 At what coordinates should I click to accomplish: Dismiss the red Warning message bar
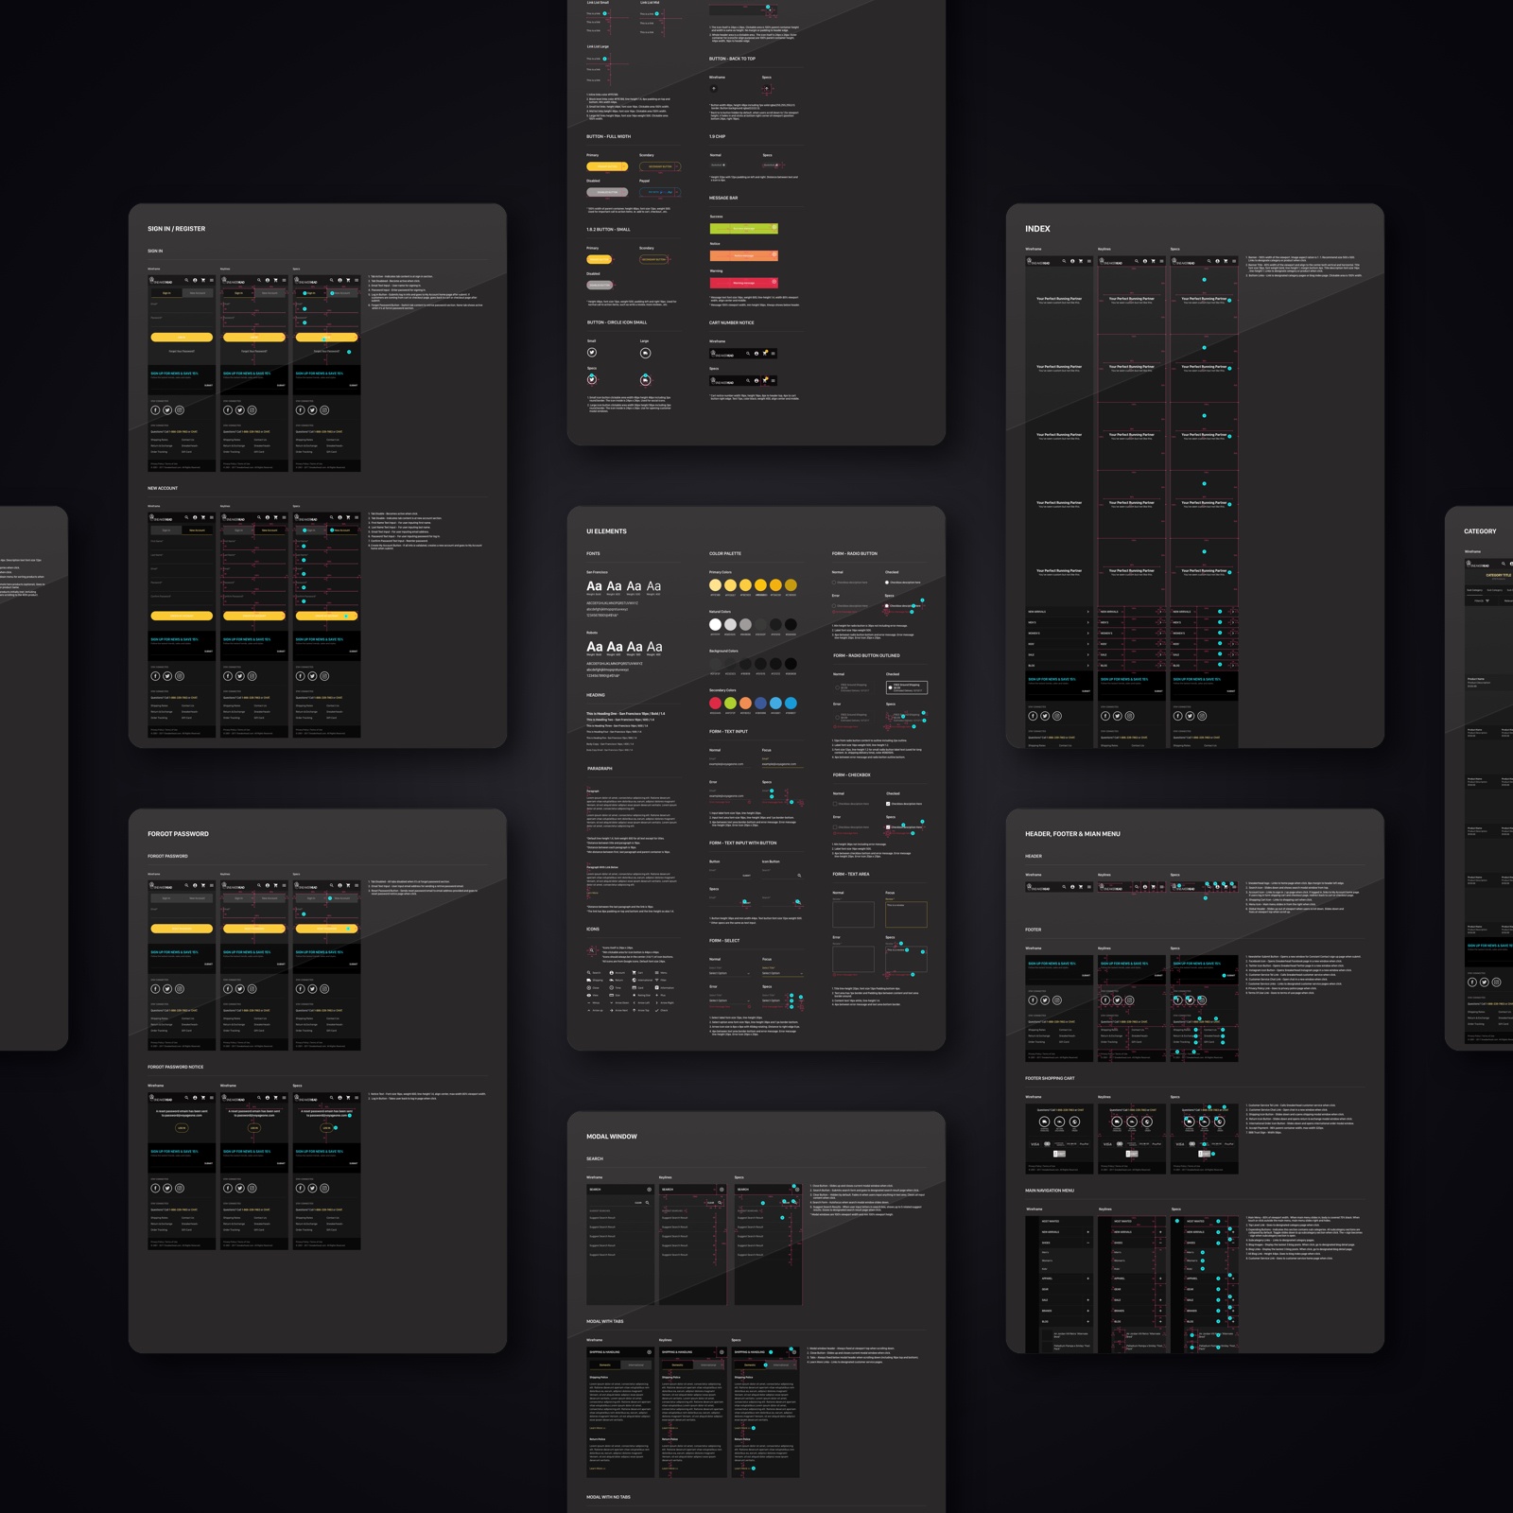pos(774,282)
